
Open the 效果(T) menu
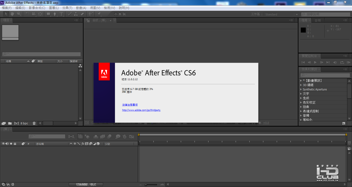pyautogui.click(x=67, y=8)
